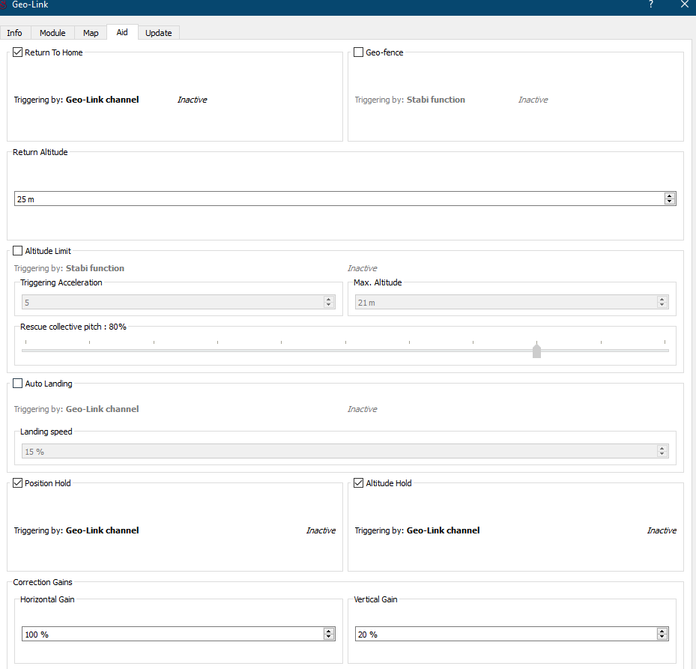The height and width of the screenshot is (669, 696).
Task: Decrease Return Altitude with down arrow
Action: coord(669,202)
